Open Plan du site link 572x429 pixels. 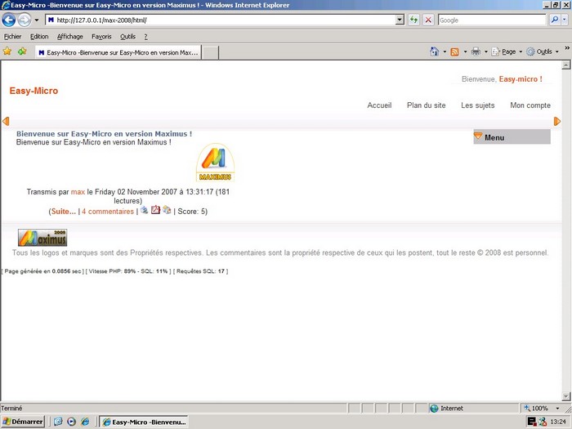point(426,105)
